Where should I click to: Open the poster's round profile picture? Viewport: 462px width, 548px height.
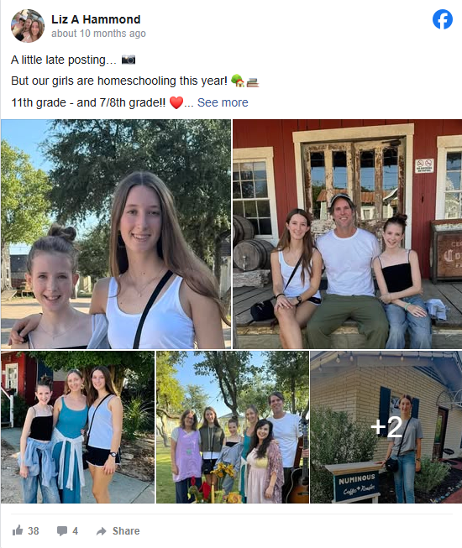28,26
